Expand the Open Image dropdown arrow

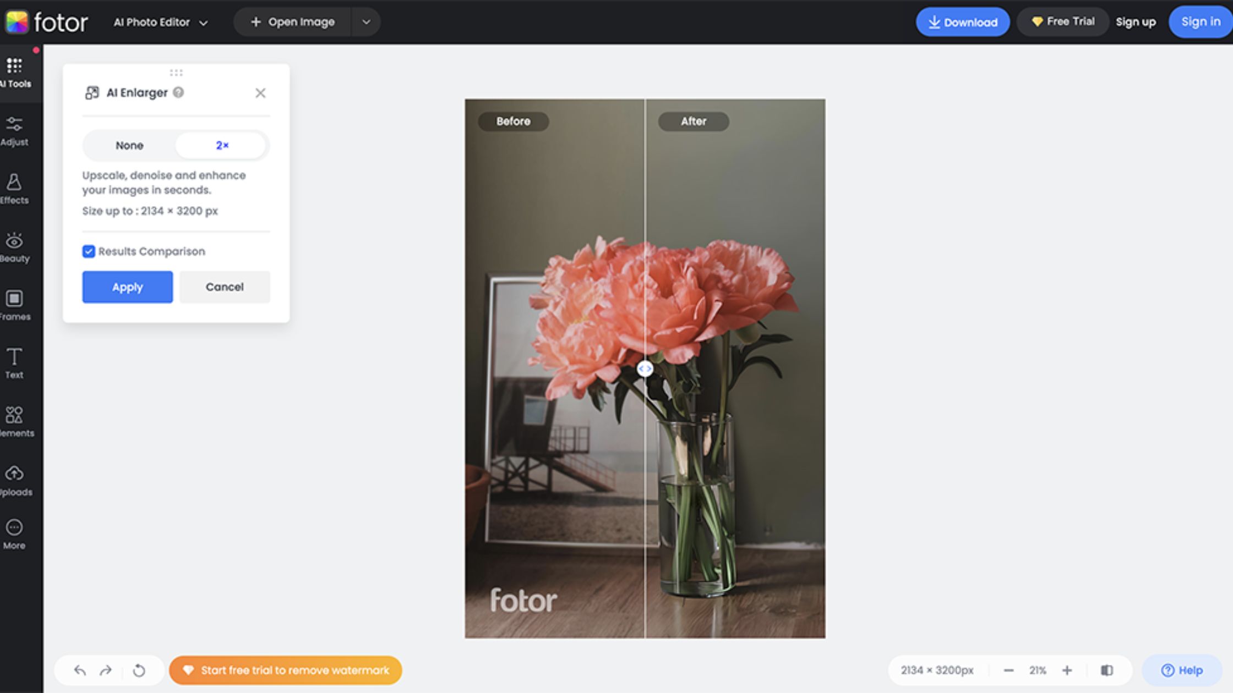pos(365,22)
